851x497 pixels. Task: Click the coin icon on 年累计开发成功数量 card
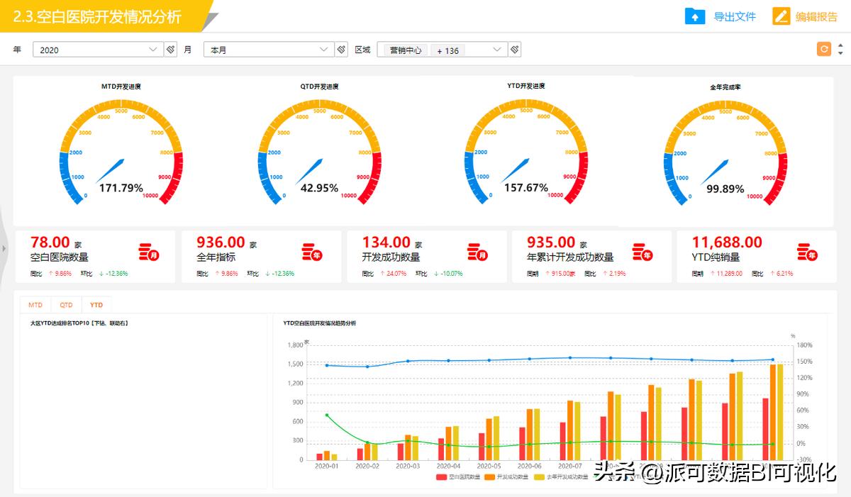[642, 252]
